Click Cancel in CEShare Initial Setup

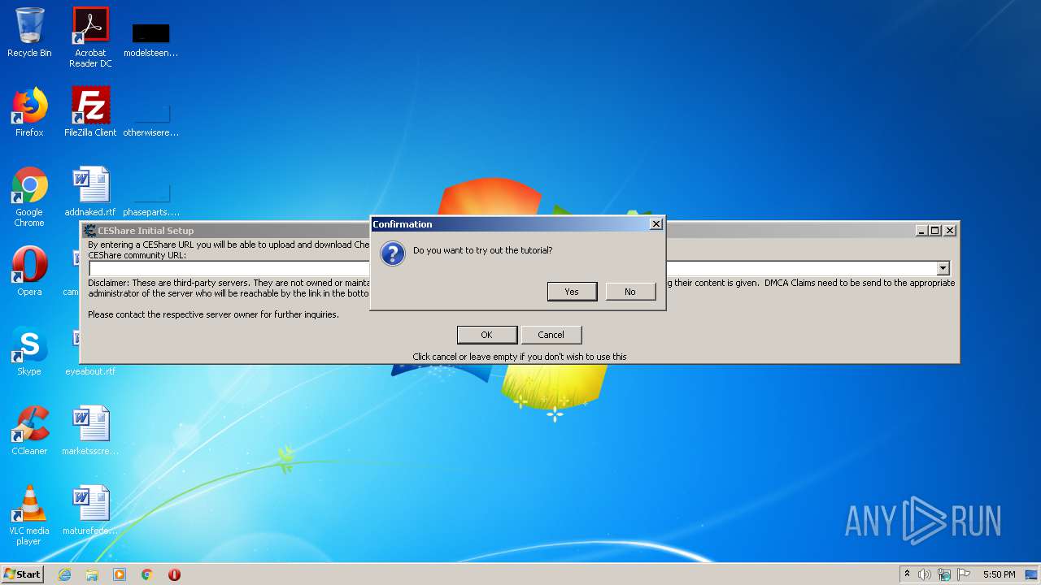[551, 335]
